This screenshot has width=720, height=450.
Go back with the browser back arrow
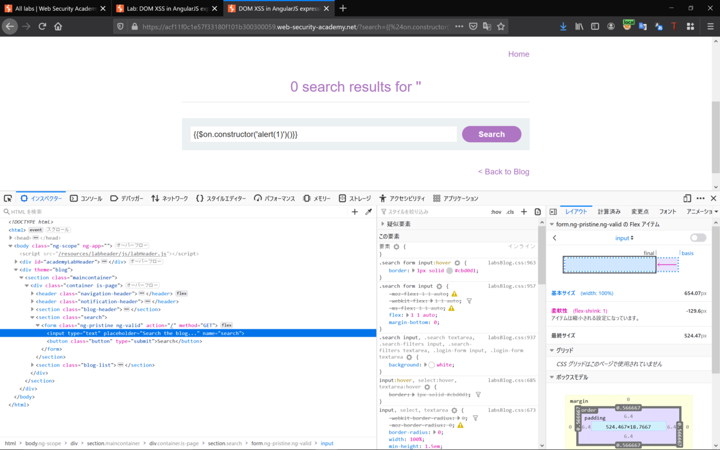pos(9,26)
